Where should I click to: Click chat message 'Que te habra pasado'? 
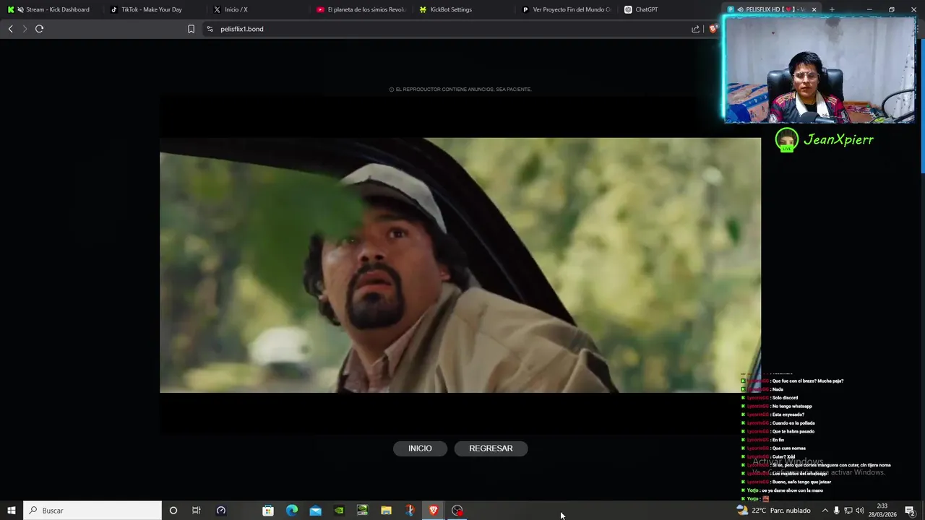793,432
